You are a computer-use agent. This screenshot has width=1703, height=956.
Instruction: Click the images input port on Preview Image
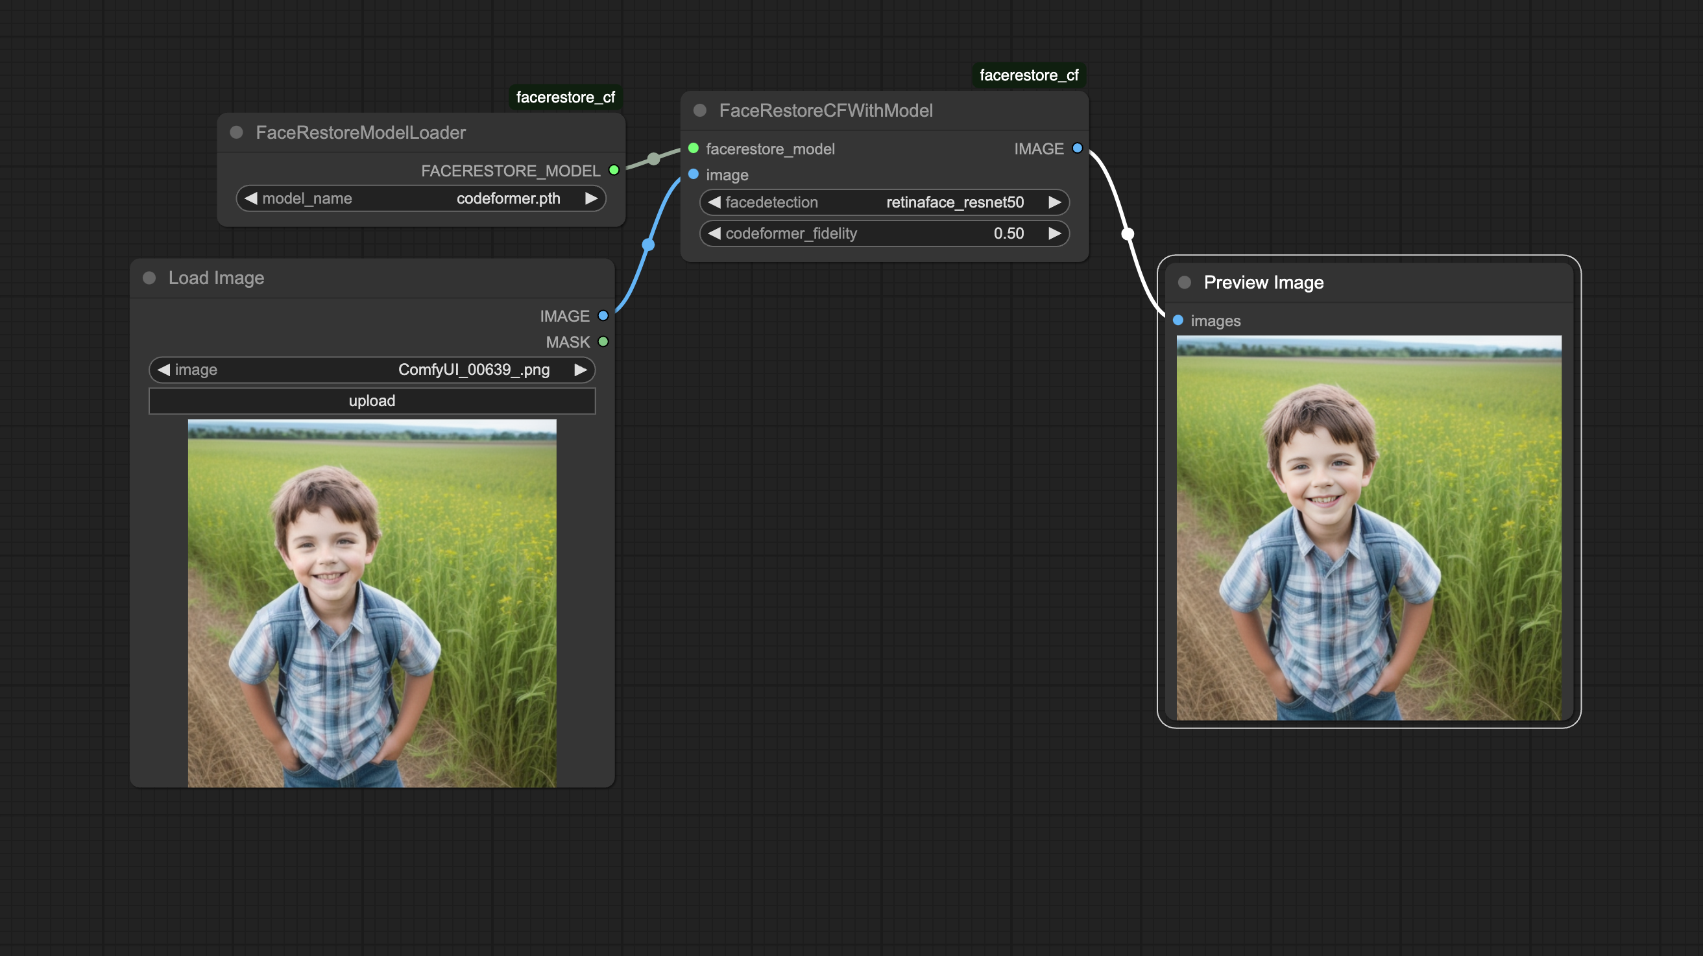tap(1178, 320)
